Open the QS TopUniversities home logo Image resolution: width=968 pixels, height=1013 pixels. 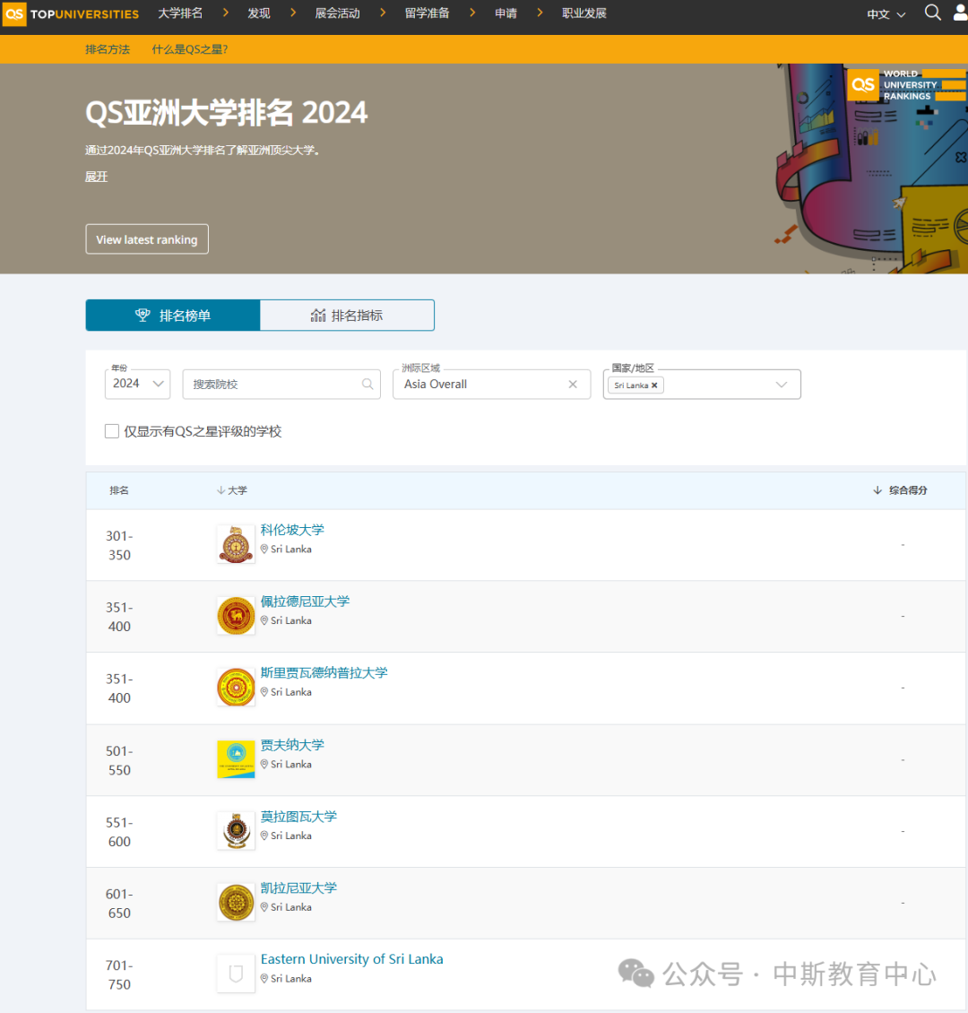click(71, 13)
